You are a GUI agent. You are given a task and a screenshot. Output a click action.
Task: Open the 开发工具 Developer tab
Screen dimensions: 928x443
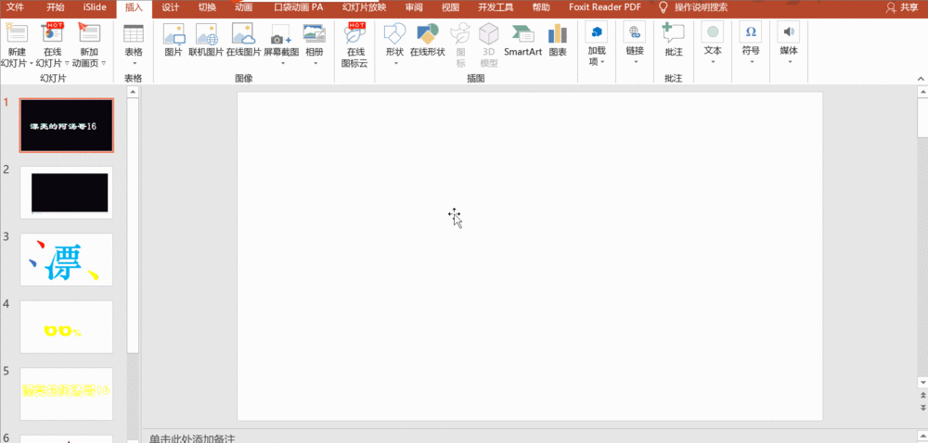(x=496, y=7)
